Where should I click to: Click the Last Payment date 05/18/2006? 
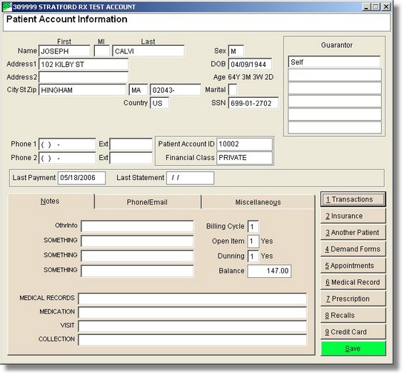(81, 178)
